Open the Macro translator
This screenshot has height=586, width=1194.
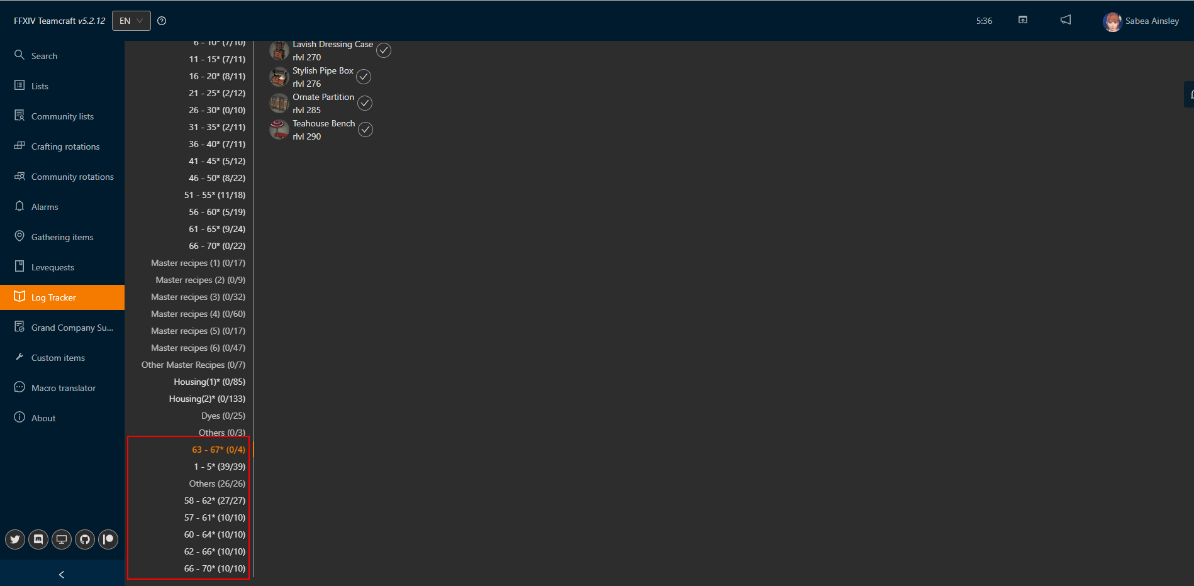(x=64, y=387)
